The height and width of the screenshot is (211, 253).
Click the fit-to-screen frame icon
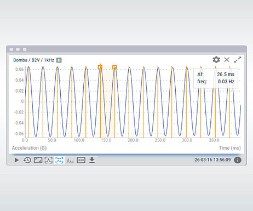38,160
